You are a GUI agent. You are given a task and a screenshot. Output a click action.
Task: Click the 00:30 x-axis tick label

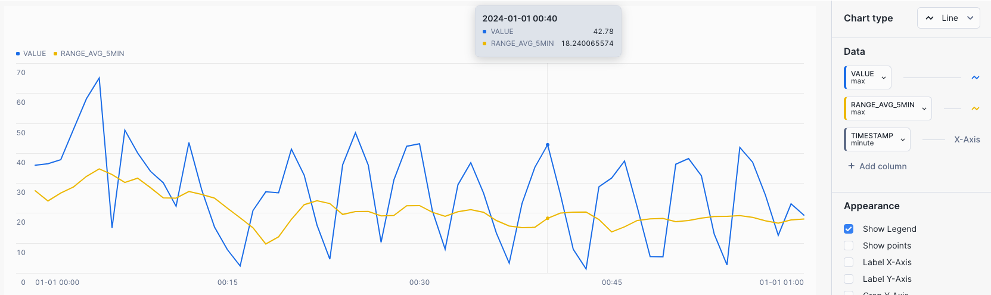coord(420,282)
